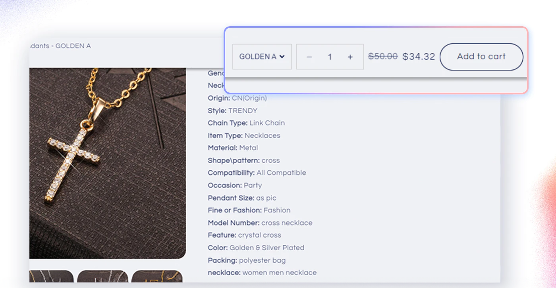Viewport: 556px width, 288px height.
Task: Click the $34.32 sale price
Action: click(419, 57)
